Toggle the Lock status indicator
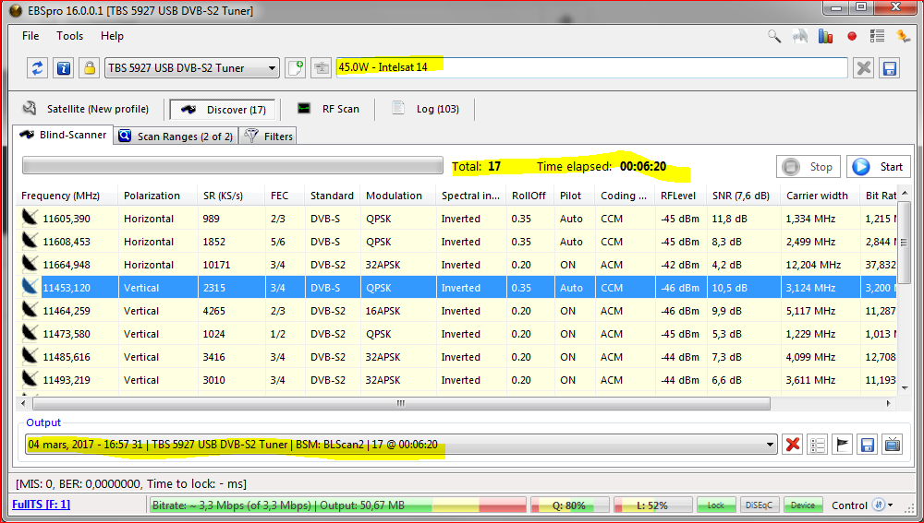 [x=716, y=505]
